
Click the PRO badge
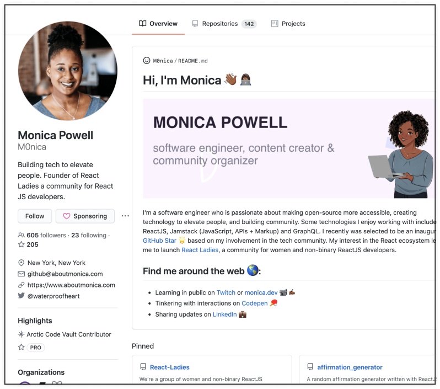point(36,348)
